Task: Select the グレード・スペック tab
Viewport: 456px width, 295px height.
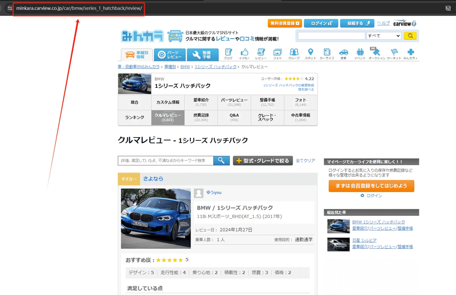Action: tap(267, 117)
